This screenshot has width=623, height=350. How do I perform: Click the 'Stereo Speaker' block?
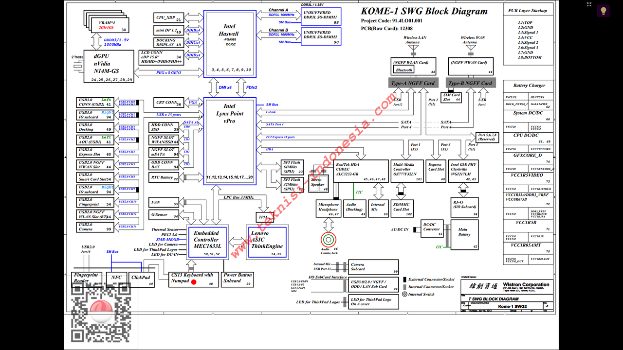point(319,184)
